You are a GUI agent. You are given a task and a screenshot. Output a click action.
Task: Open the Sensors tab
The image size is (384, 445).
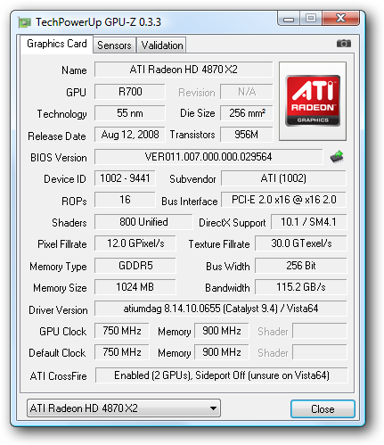pos(114,45)
